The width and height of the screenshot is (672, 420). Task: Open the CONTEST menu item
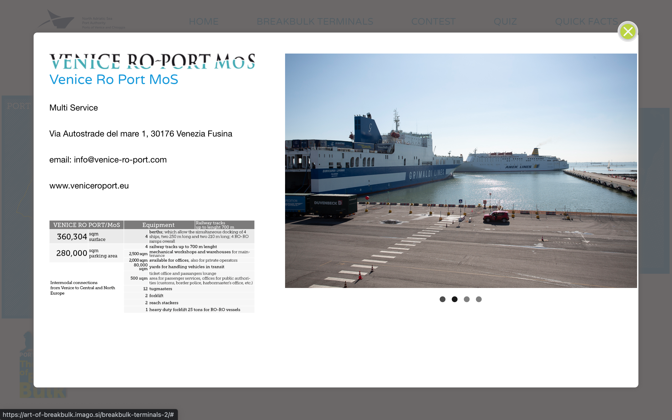(x=433, y=21)
